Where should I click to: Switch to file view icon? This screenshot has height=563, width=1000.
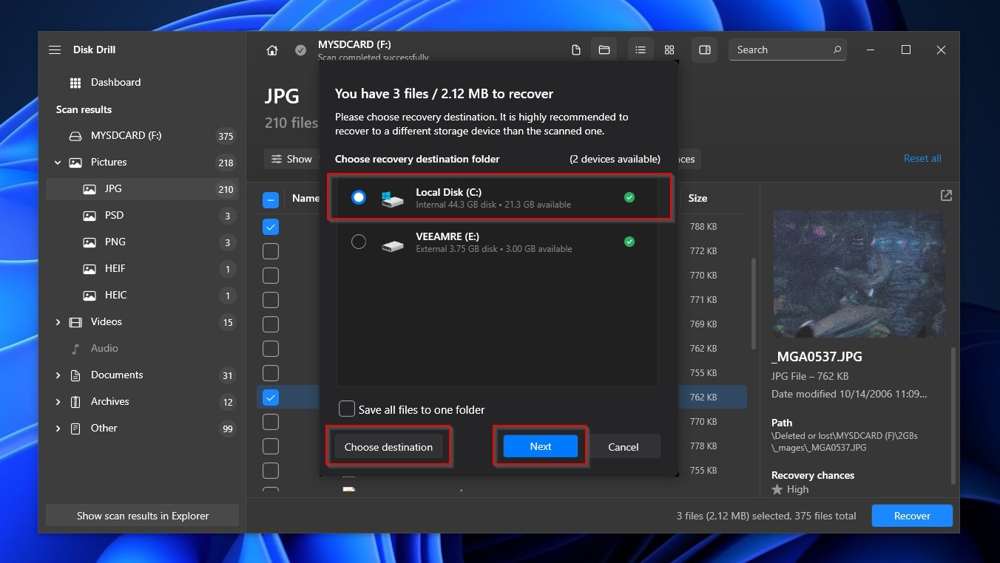point(576,50)
